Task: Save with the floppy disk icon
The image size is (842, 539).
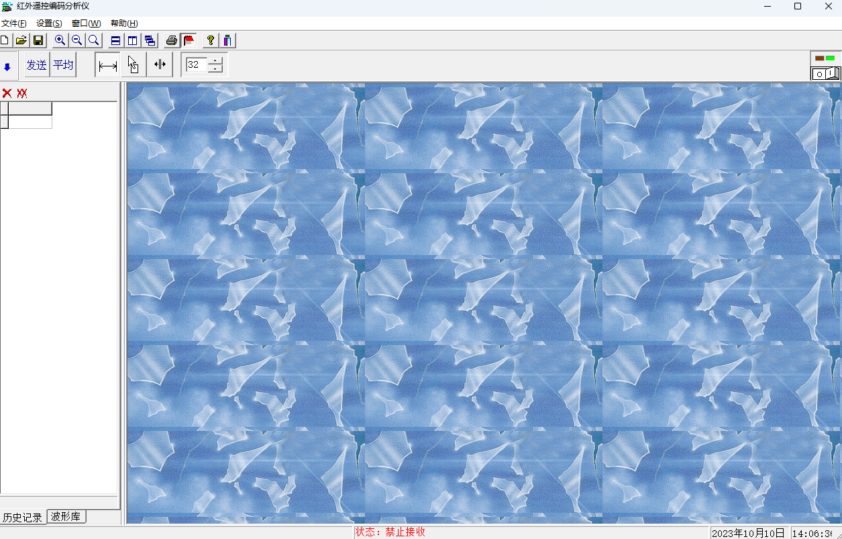Action: (38, 40)
